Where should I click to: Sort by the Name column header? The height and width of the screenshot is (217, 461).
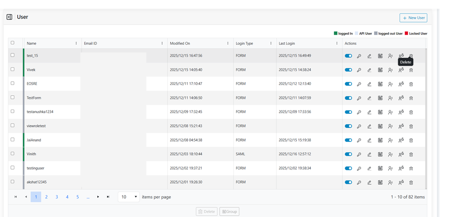(x=31, y=43)
